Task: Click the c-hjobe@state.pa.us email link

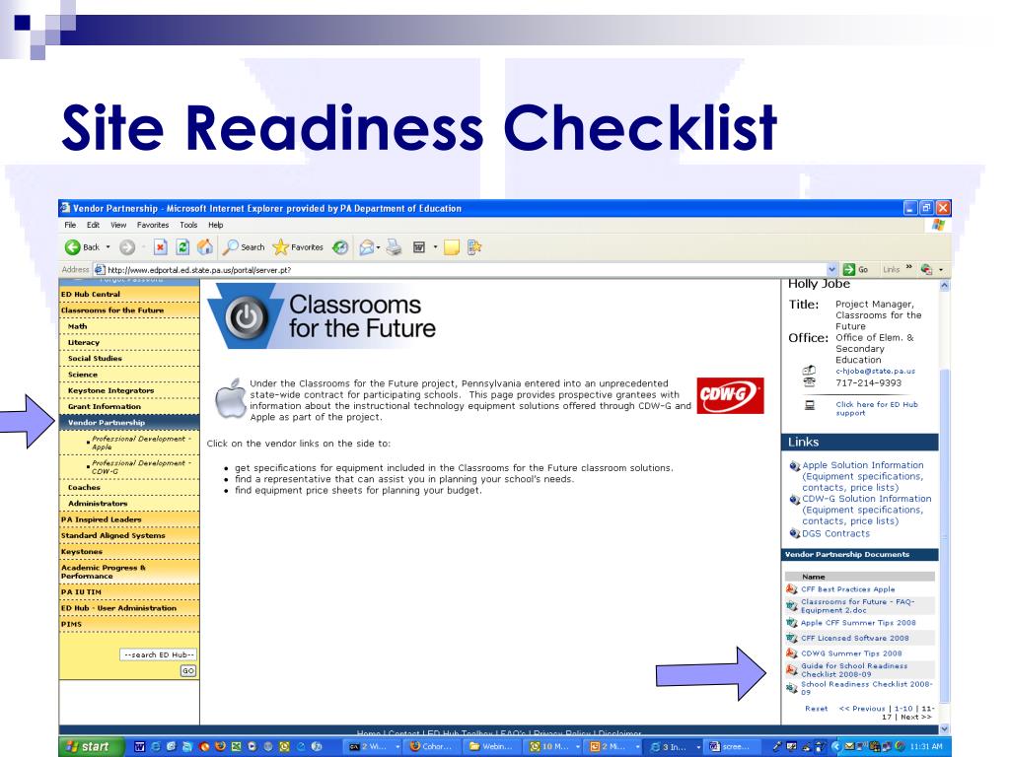Action: (x=876, y=372)
